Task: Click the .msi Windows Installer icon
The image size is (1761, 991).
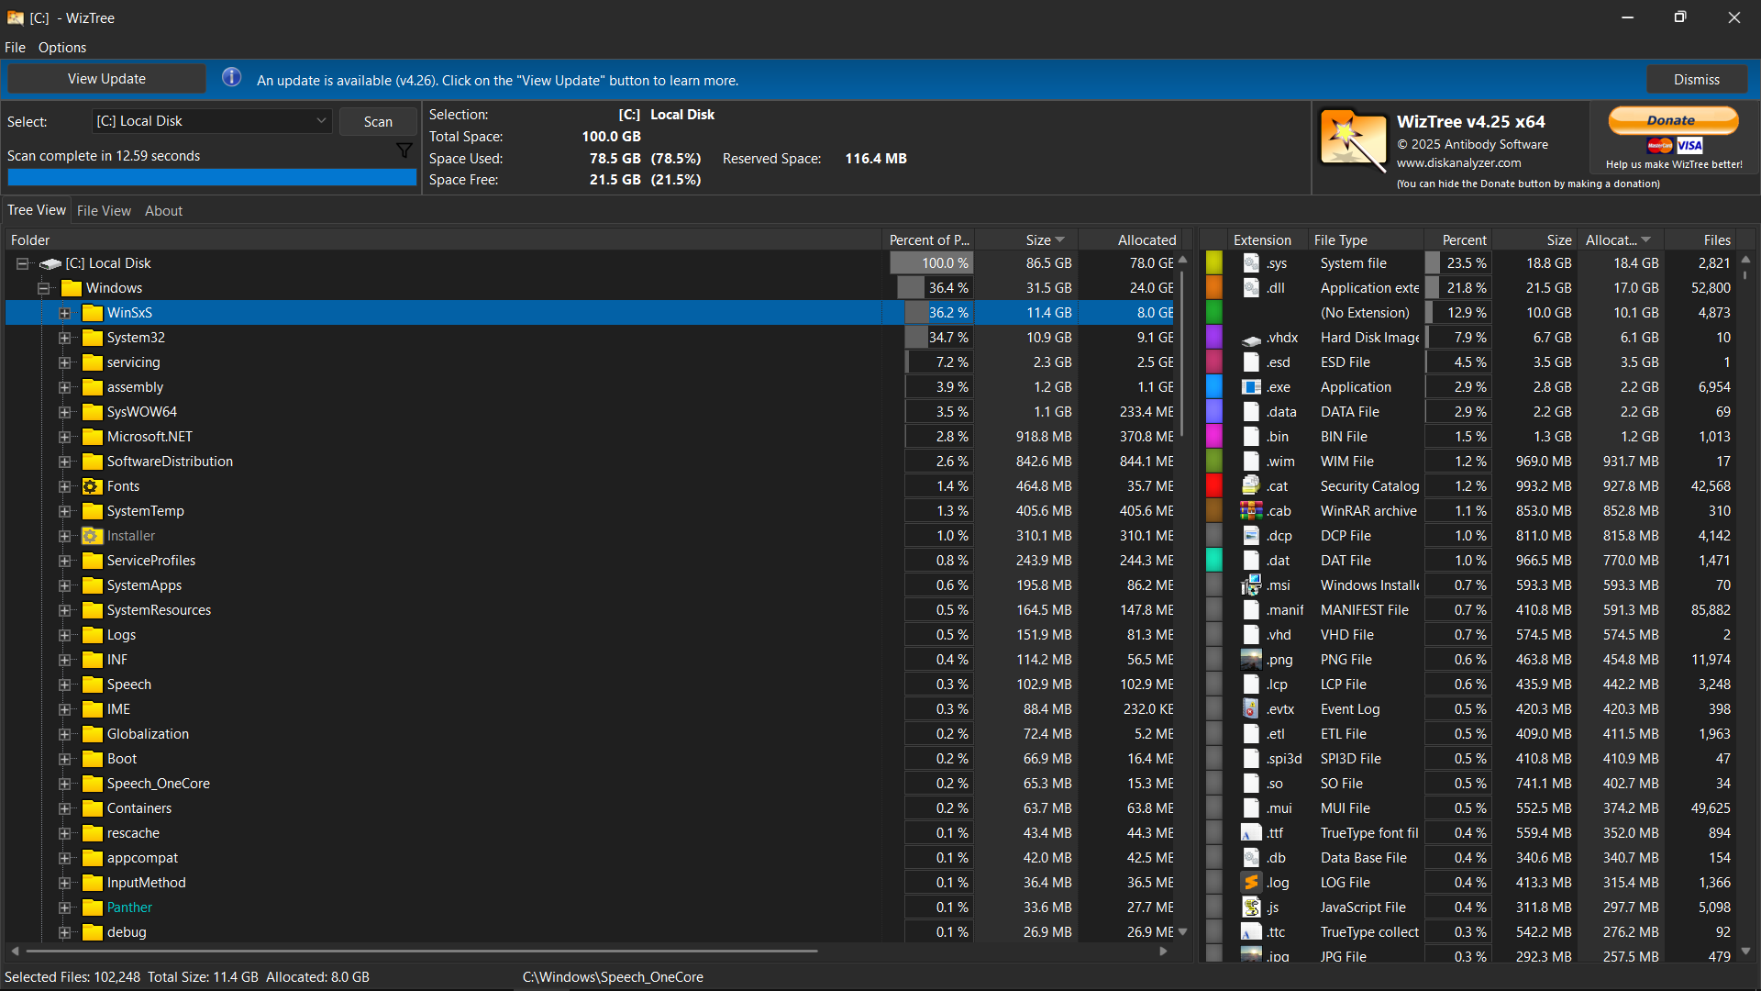Action: 1251,585
